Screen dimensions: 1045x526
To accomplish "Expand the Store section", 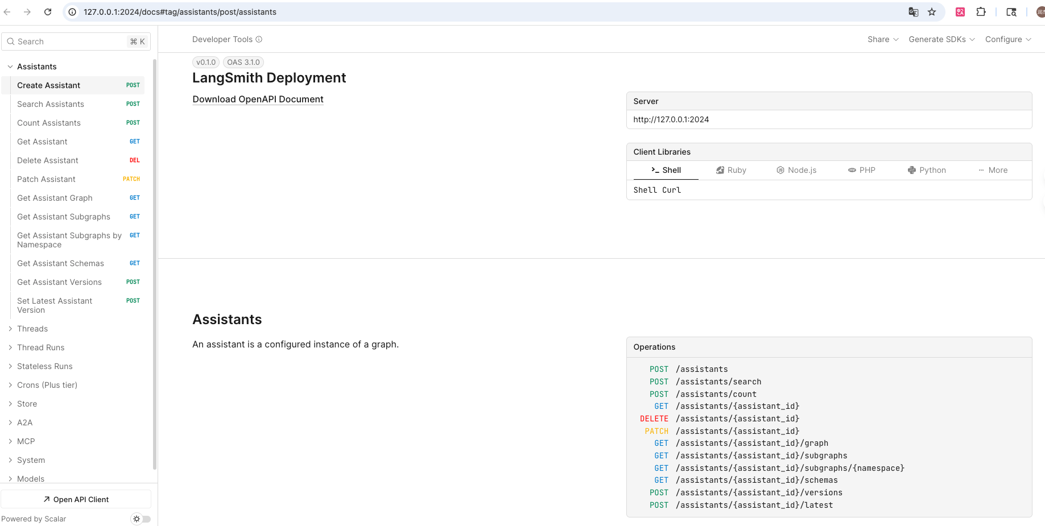I will click(x=10, y=404).
